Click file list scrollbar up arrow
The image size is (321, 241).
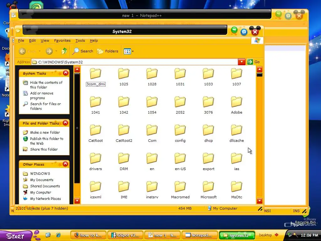click(x=259, y=69)
